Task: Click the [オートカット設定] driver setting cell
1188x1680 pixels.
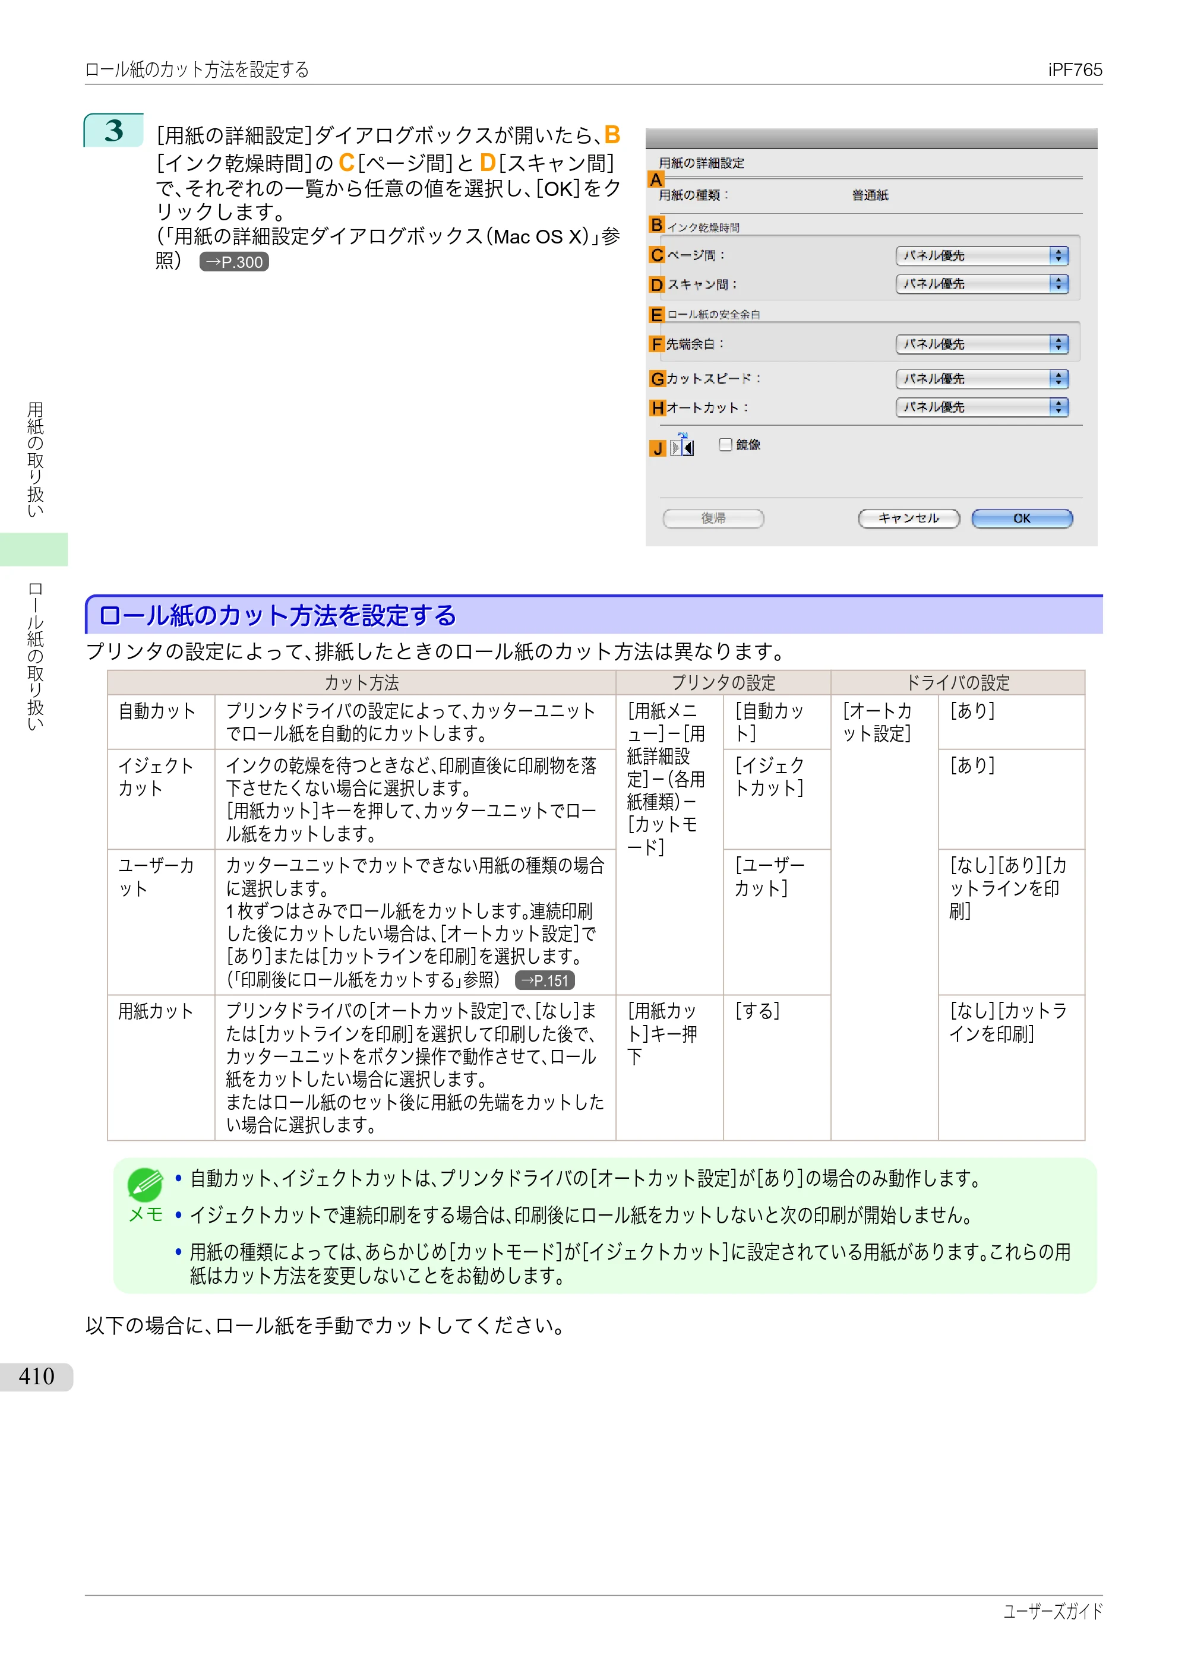Action: 884,917
